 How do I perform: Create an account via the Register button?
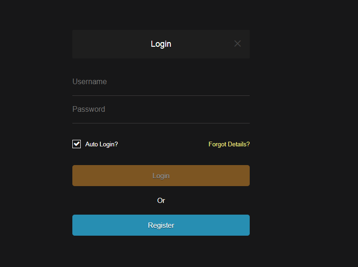[161, 225]
